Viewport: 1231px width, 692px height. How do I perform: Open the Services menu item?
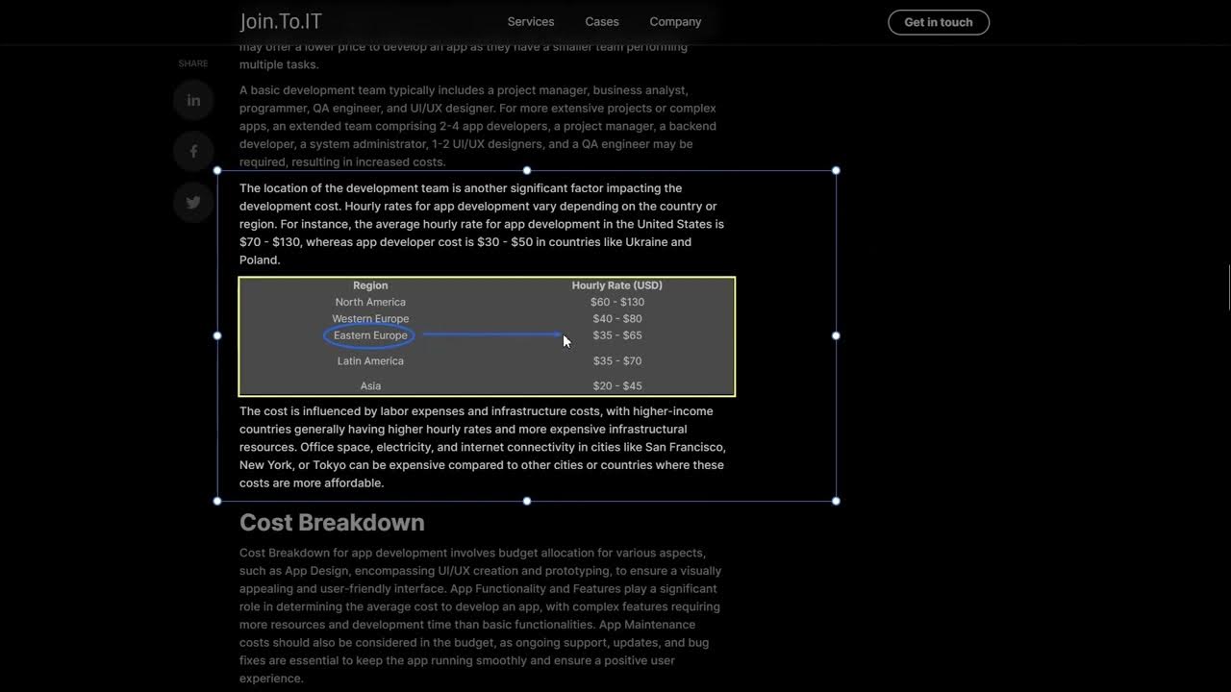(531, 21)
